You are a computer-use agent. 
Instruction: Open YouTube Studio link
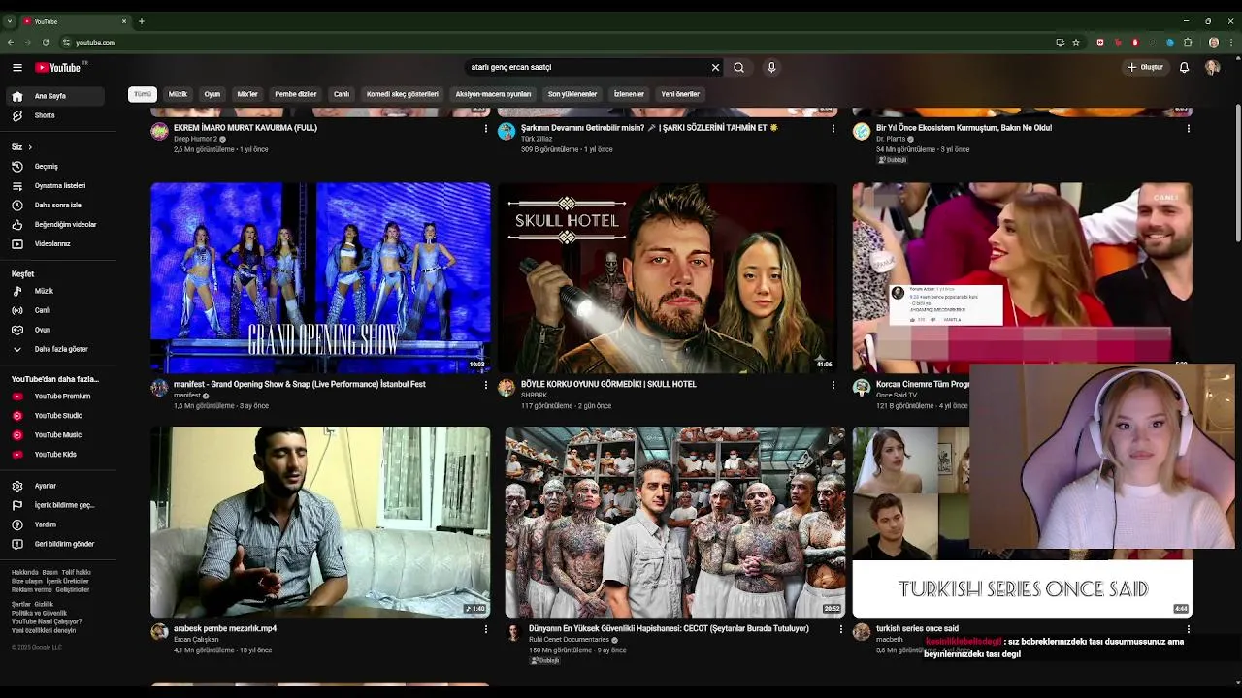click(56, 415)
